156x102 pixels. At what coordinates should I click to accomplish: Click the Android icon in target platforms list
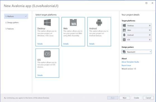[x=124, y=35]
